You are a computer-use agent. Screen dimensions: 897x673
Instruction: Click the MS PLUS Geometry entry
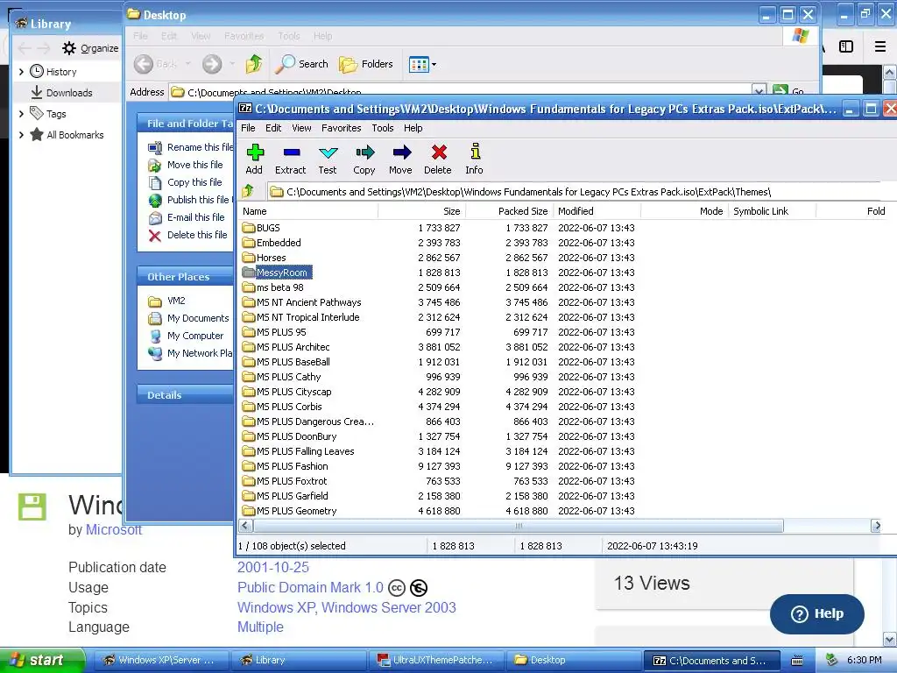point(296,511)
